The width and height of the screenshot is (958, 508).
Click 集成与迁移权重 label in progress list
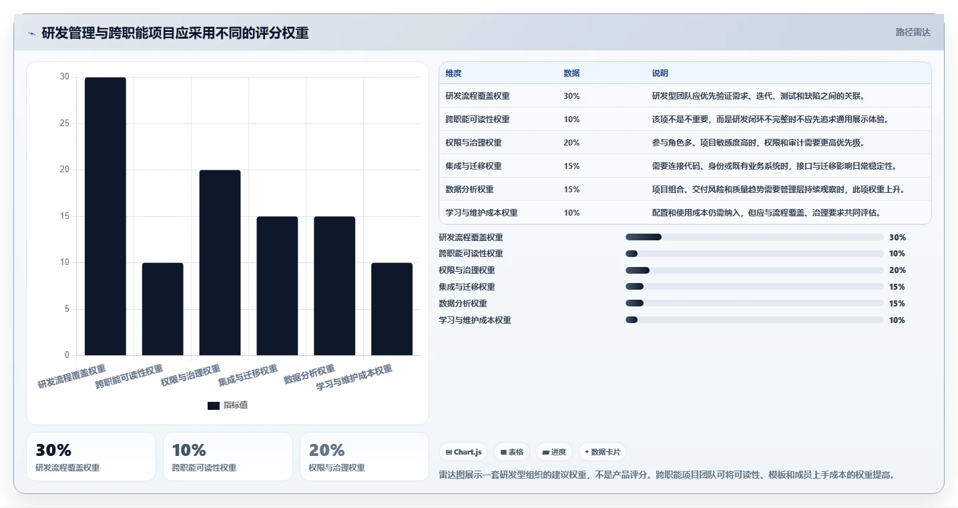point(467,287)
